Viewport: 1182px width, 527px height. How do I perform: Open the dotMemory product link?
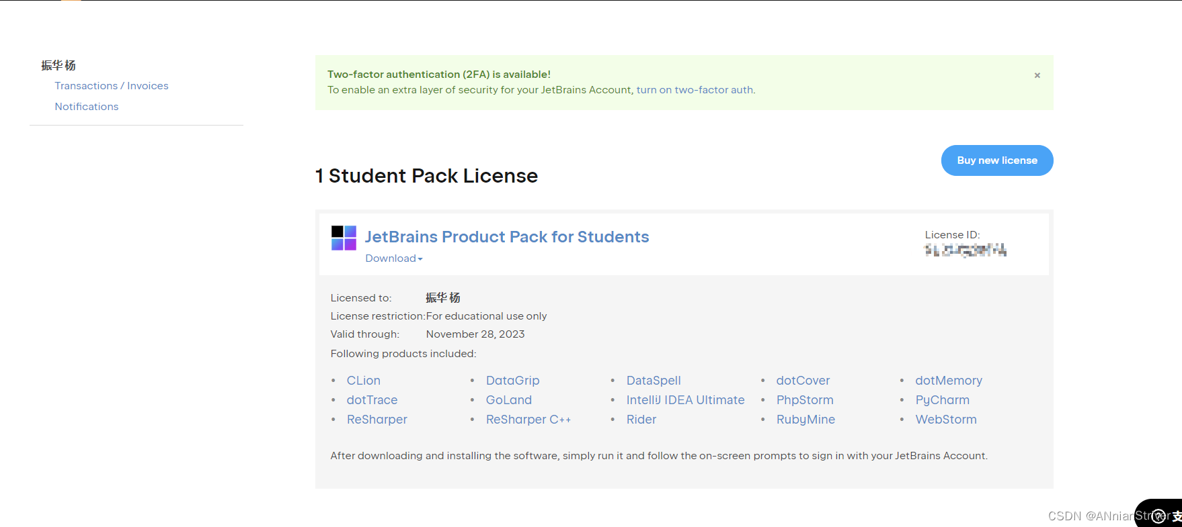949,381
